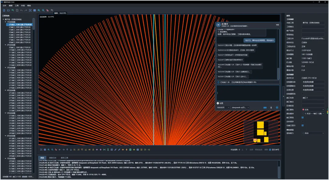
Task: Expand the 设置 section in AI assistant
Action: [x=220, y=103]
